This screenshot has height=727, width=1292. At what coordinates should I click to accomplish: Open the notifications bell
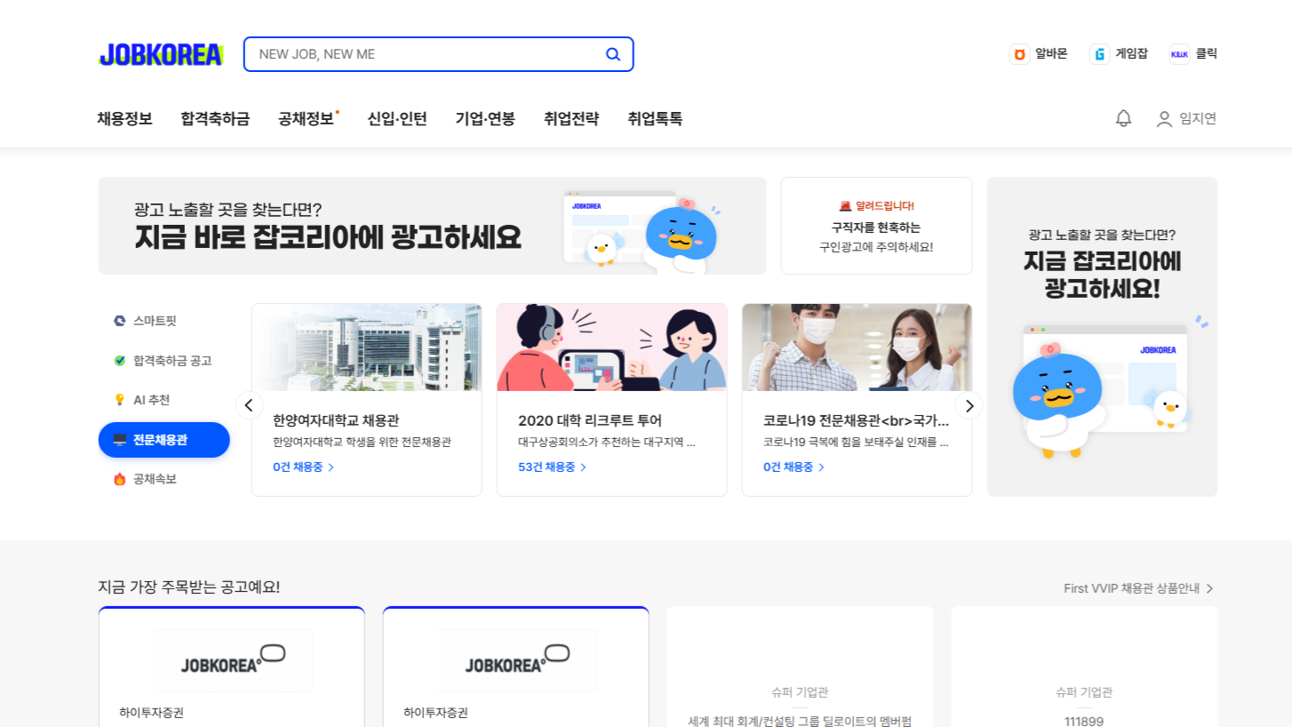point(1123,118)
